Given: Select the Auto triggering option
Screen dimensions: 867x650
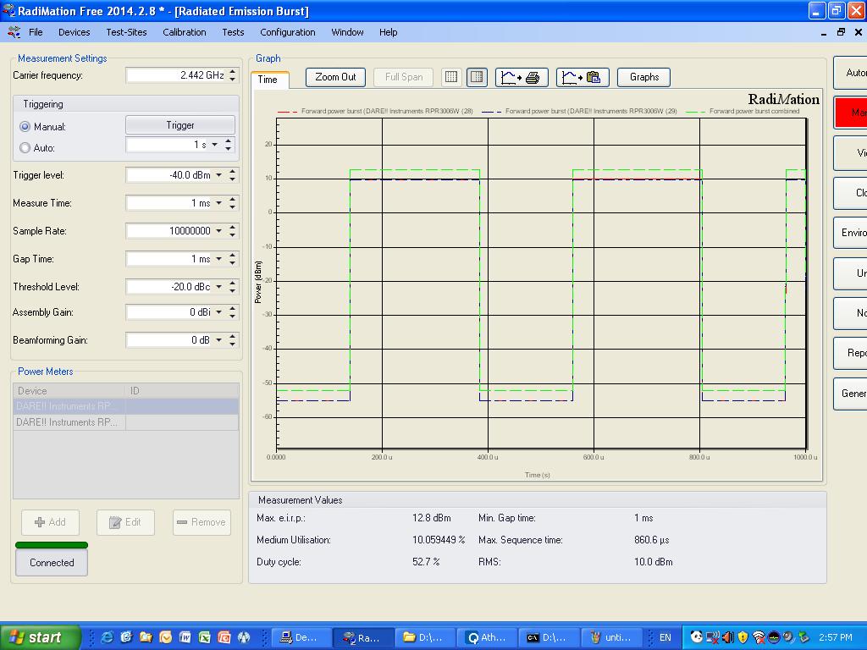Looking at the screenshot, I should coord(25,147).
